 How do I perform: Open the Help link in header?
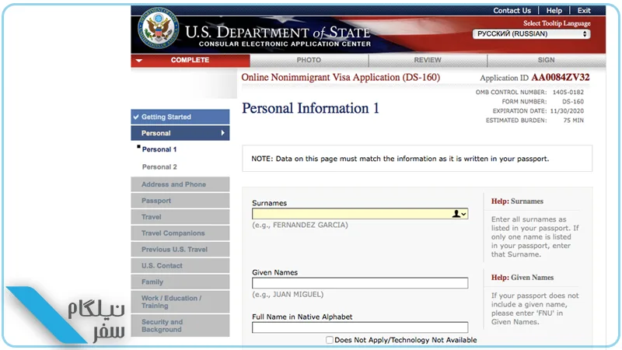tap(554, 11)
